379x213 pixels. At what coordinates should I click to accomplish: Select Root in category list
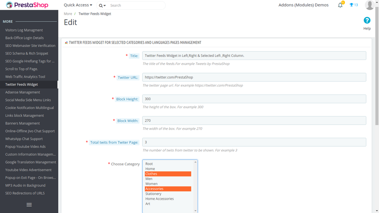click(x=168, y=164)
